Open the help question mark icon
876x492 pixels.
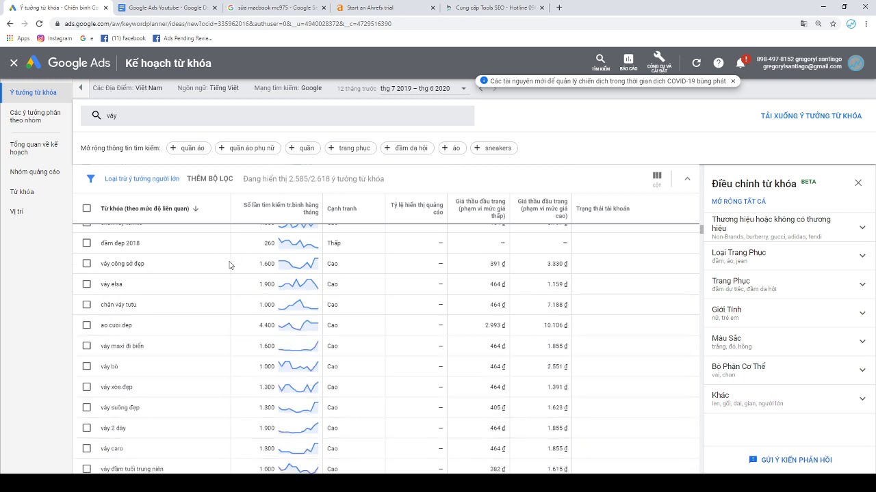click(718, 63)
